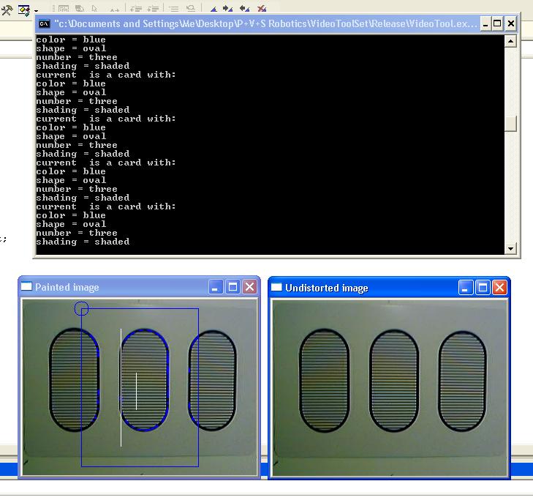Click the decrease indent toolbar icon

click(136, 9)
